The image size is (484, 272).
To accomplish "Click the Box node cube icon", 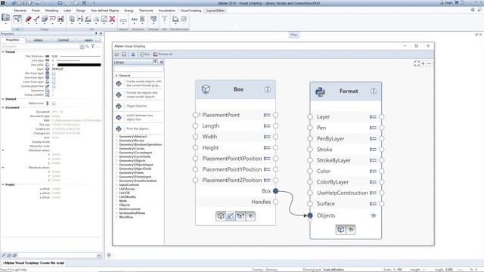I will pos(206,89).
